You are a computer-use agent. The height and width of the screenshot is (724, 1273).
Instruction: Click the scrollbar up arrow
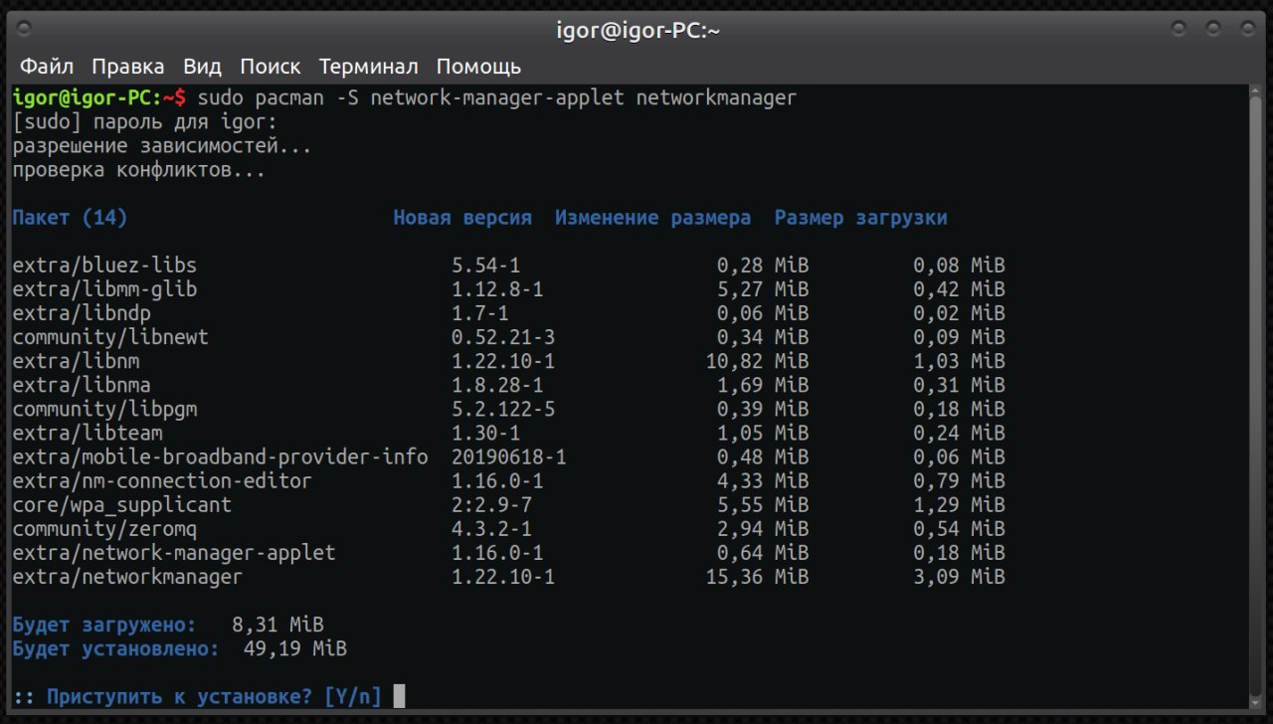pos(1256,91)
